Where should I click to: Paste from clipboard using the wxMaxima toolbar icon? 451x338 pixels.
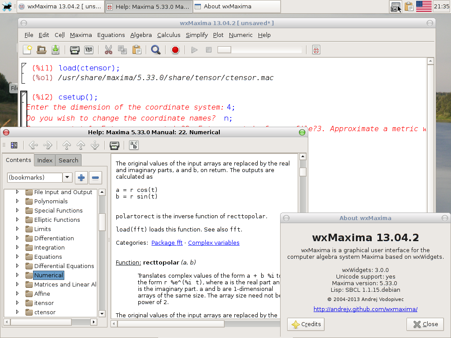click(x=137, y=50)
